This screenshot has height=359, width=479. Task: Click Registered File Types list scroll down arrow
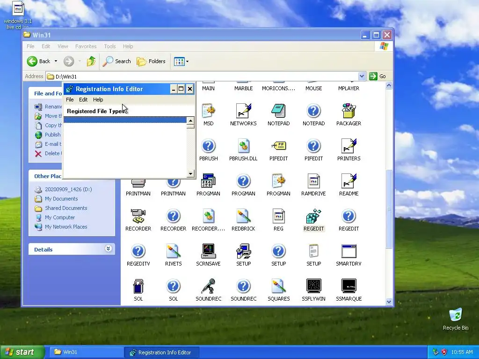tap(191, 174)
